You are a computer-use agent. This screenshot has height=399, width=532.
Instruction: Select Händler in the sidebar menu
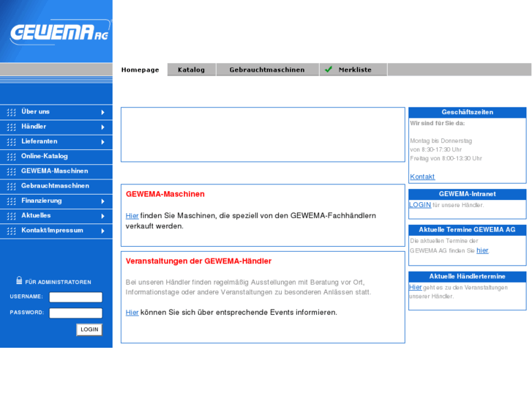(x=56, y=127)
